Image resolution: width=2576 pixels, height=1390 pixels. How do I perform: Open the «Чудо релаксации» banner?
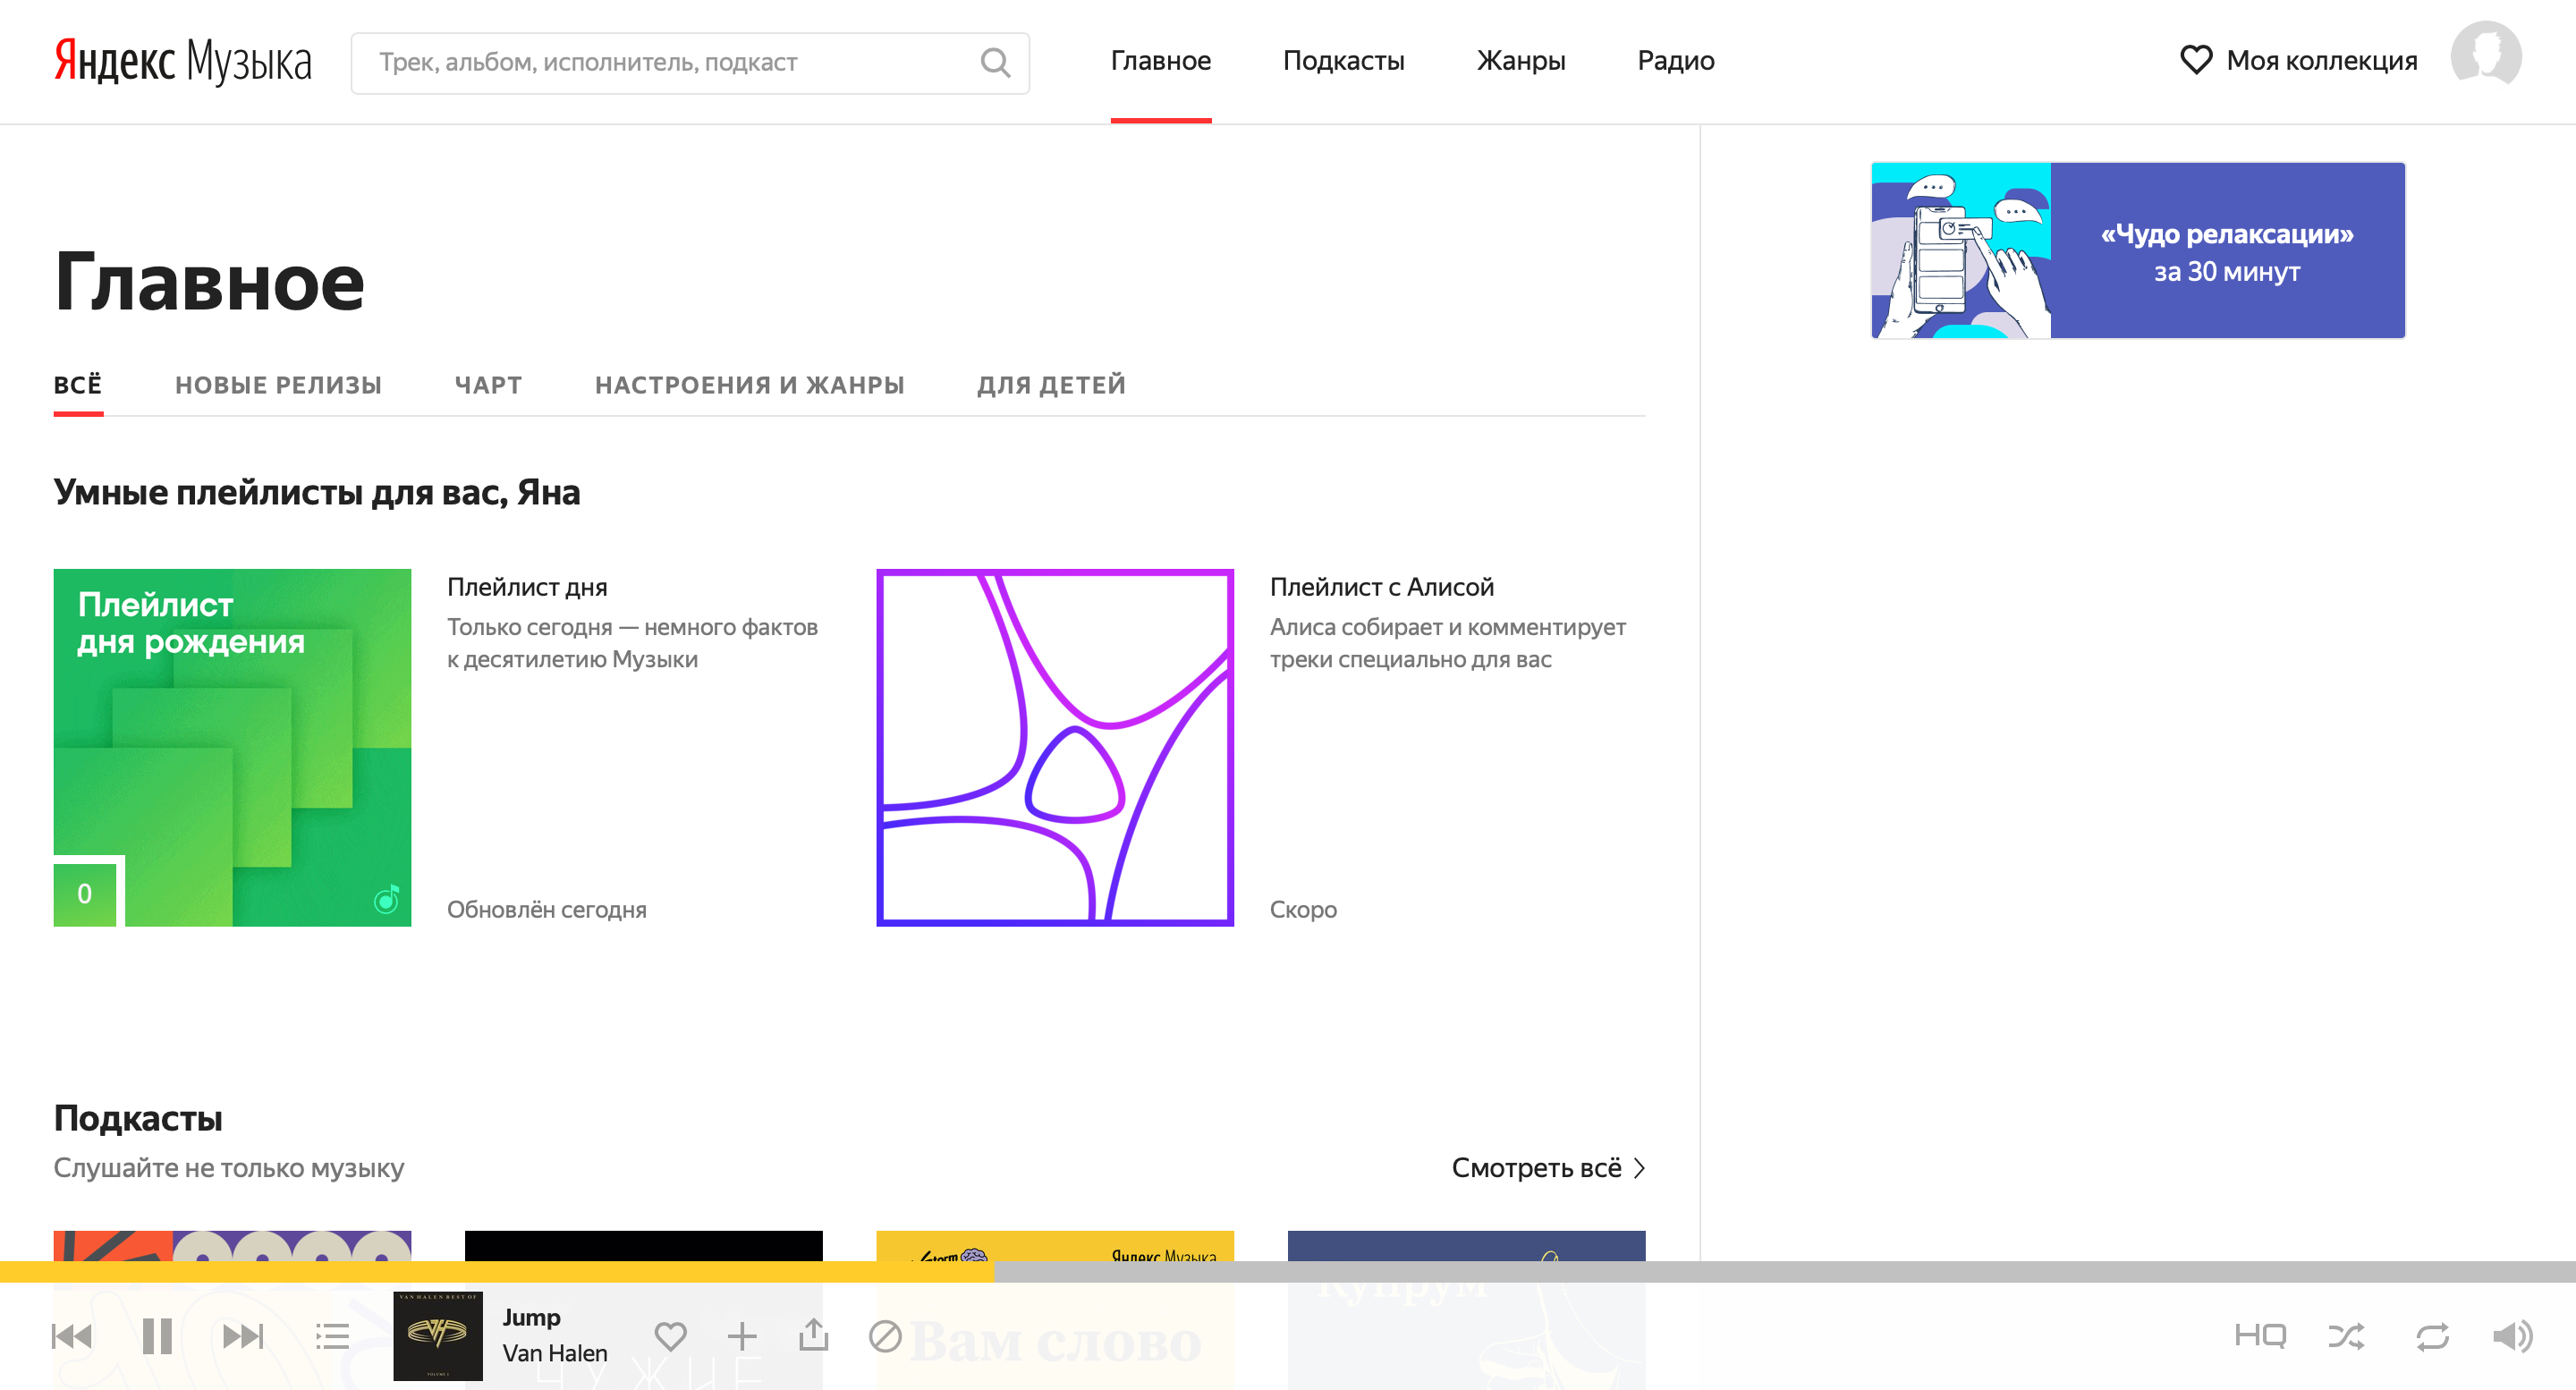[x=2138, y=251]
